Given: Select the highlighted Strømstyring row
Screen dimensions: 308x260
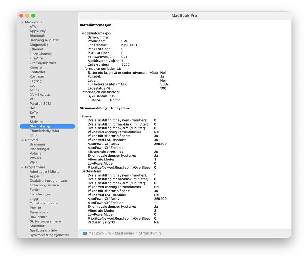Looking at the screenshot, I should coord(47,126).
